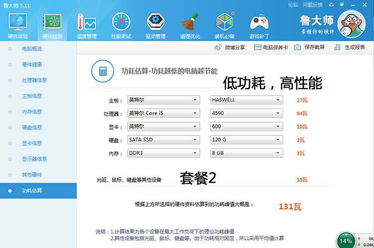Open motherboard brand 英特尔 dropdown

(x=164, y=100)
